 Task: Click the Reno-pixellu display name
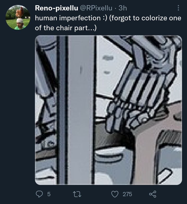click(57, 8)
